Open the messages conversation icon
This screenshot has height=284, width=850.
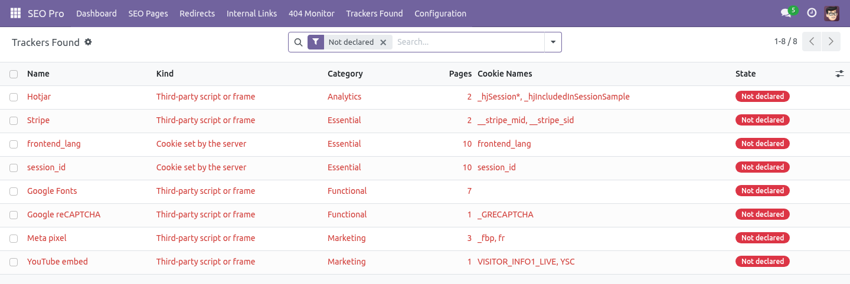coord(786,13)
